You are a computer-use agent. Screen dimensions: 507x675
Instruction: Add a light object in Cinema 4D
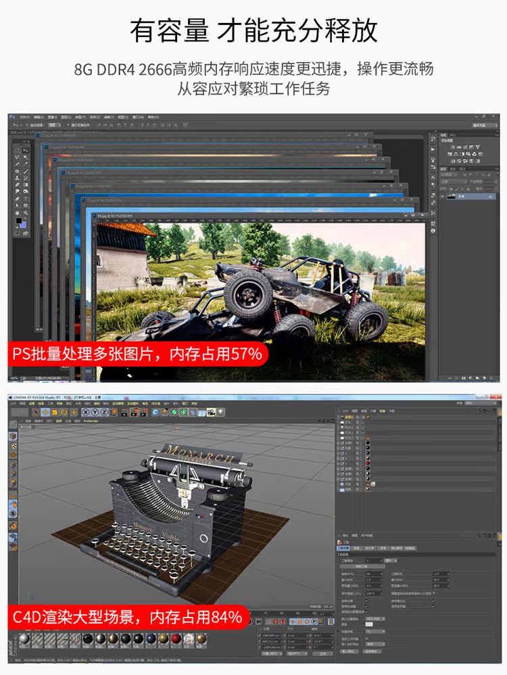click(x=221, y=413)
